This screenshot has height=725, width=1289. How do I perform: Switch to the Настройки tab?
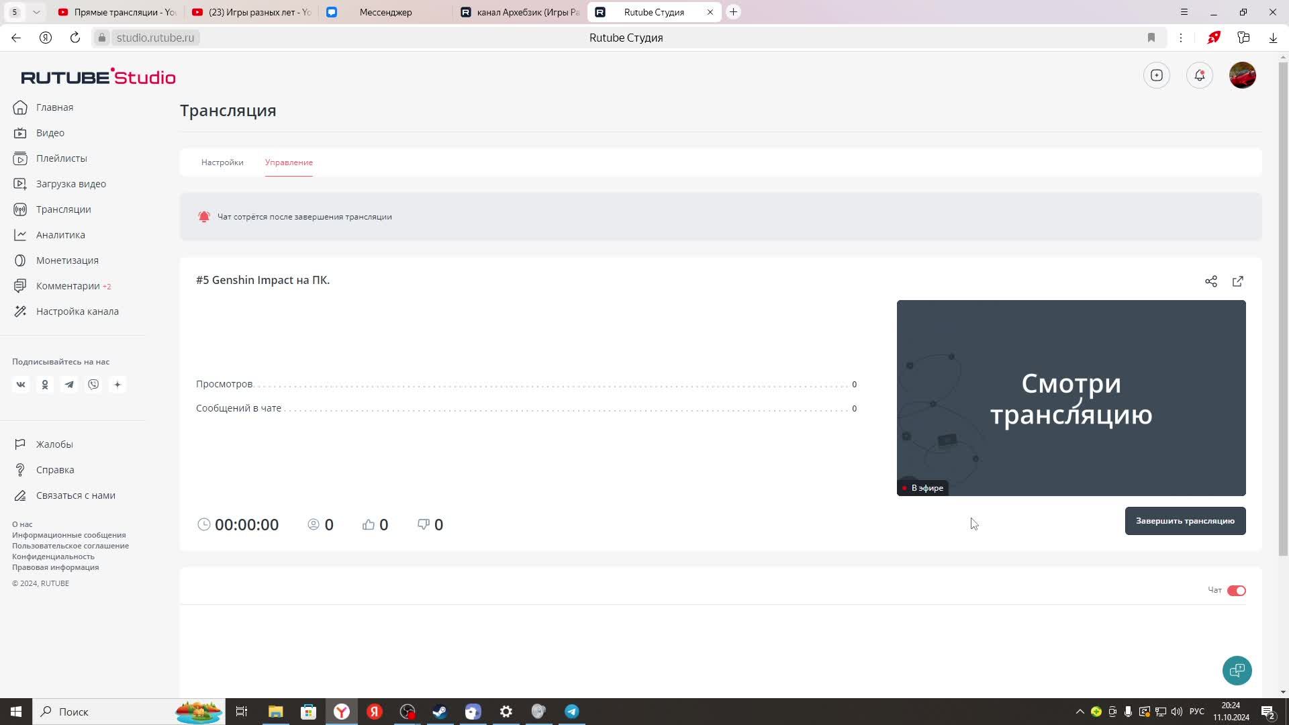[x=222, y=162]
